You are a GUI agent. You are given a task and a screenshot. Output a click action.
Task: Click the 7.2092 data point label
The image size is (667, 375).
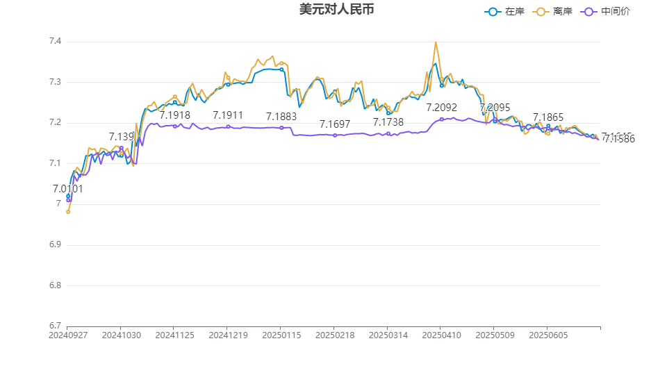coord(442,108)
